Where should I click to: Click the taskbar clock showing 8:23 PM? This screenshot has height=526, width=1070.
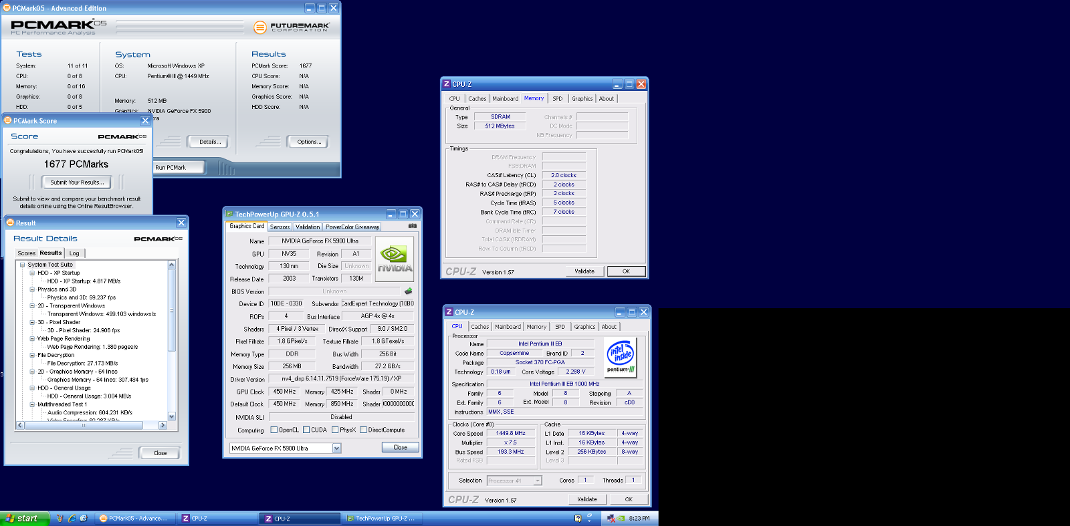coord(639,518)
